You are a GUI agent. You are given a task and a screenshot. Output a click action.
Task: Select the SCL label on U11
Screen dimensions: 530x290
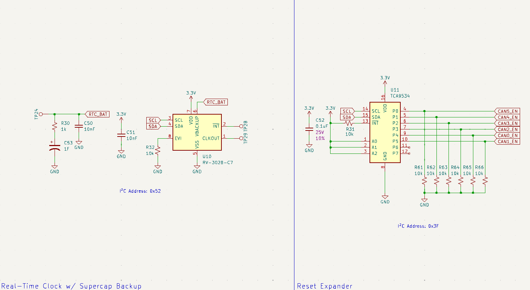pyautogui.click(x=348, y=111)
